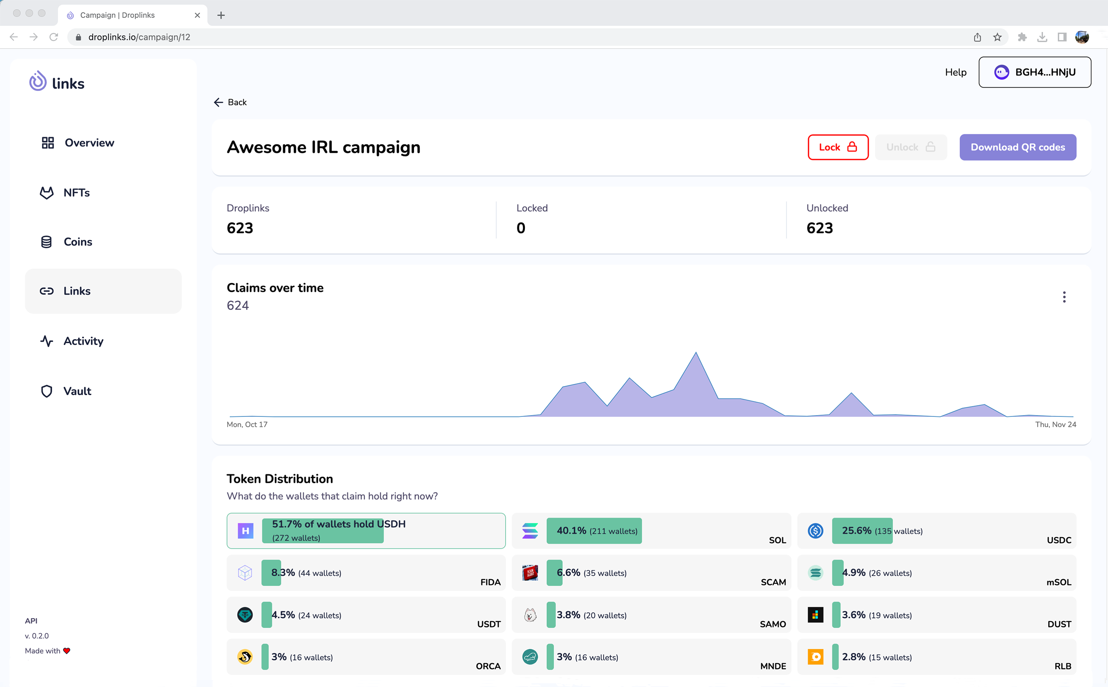Click the Coins icon in sidebar

coord(47,242)
